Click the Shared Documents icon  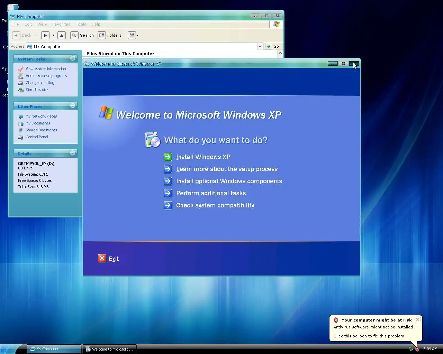(21, 130)
